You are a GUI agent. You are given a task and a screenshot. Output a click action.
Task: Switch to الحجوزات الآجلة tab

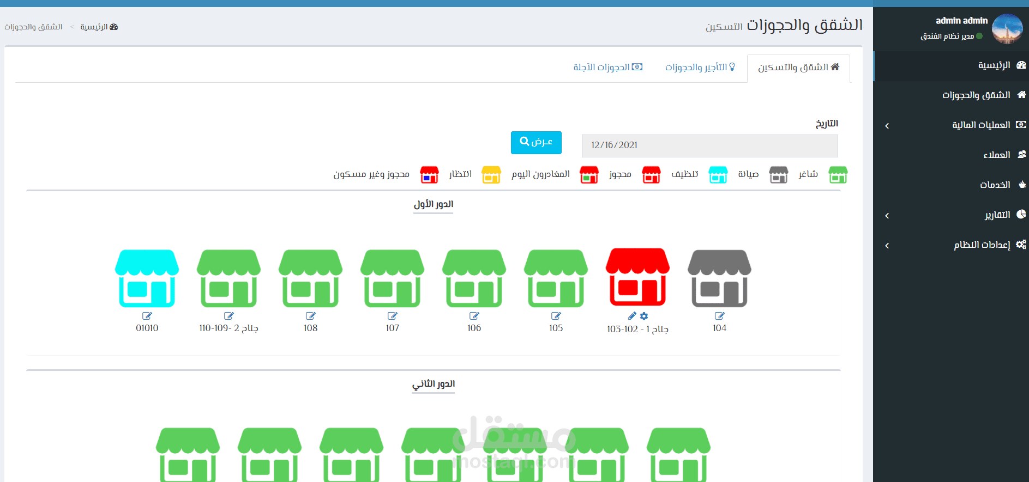607,68
